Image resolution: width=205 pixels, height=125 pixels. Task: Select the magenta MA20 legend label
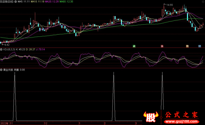click(x=52, y=2)
